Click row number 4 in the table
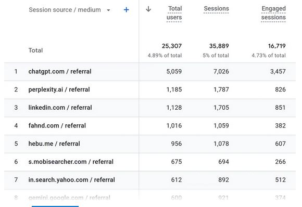 [16, 126]
